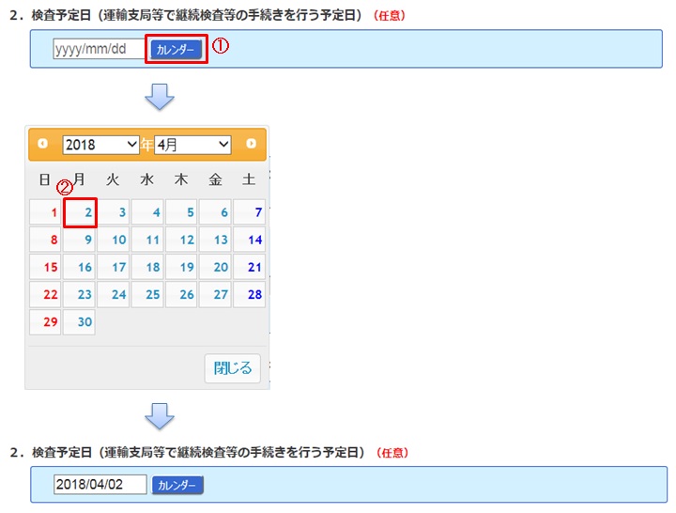Open the year dropdown showing 2018
Viewport: 676px width, 513px height.
tap(100, 145)
